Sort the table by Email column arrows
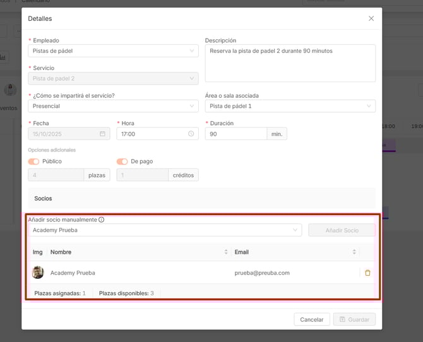 354,252
